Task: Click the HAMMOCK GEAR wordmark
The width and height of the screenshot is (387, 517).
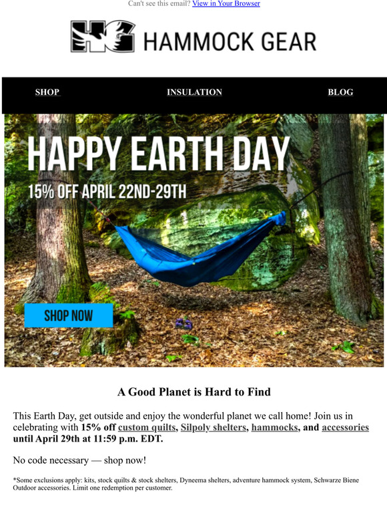Action: point(230,41)
